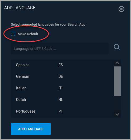Click the search magnifier icon
The width and height of the screenshot is (131, 140).
click(x=117, y=47)
